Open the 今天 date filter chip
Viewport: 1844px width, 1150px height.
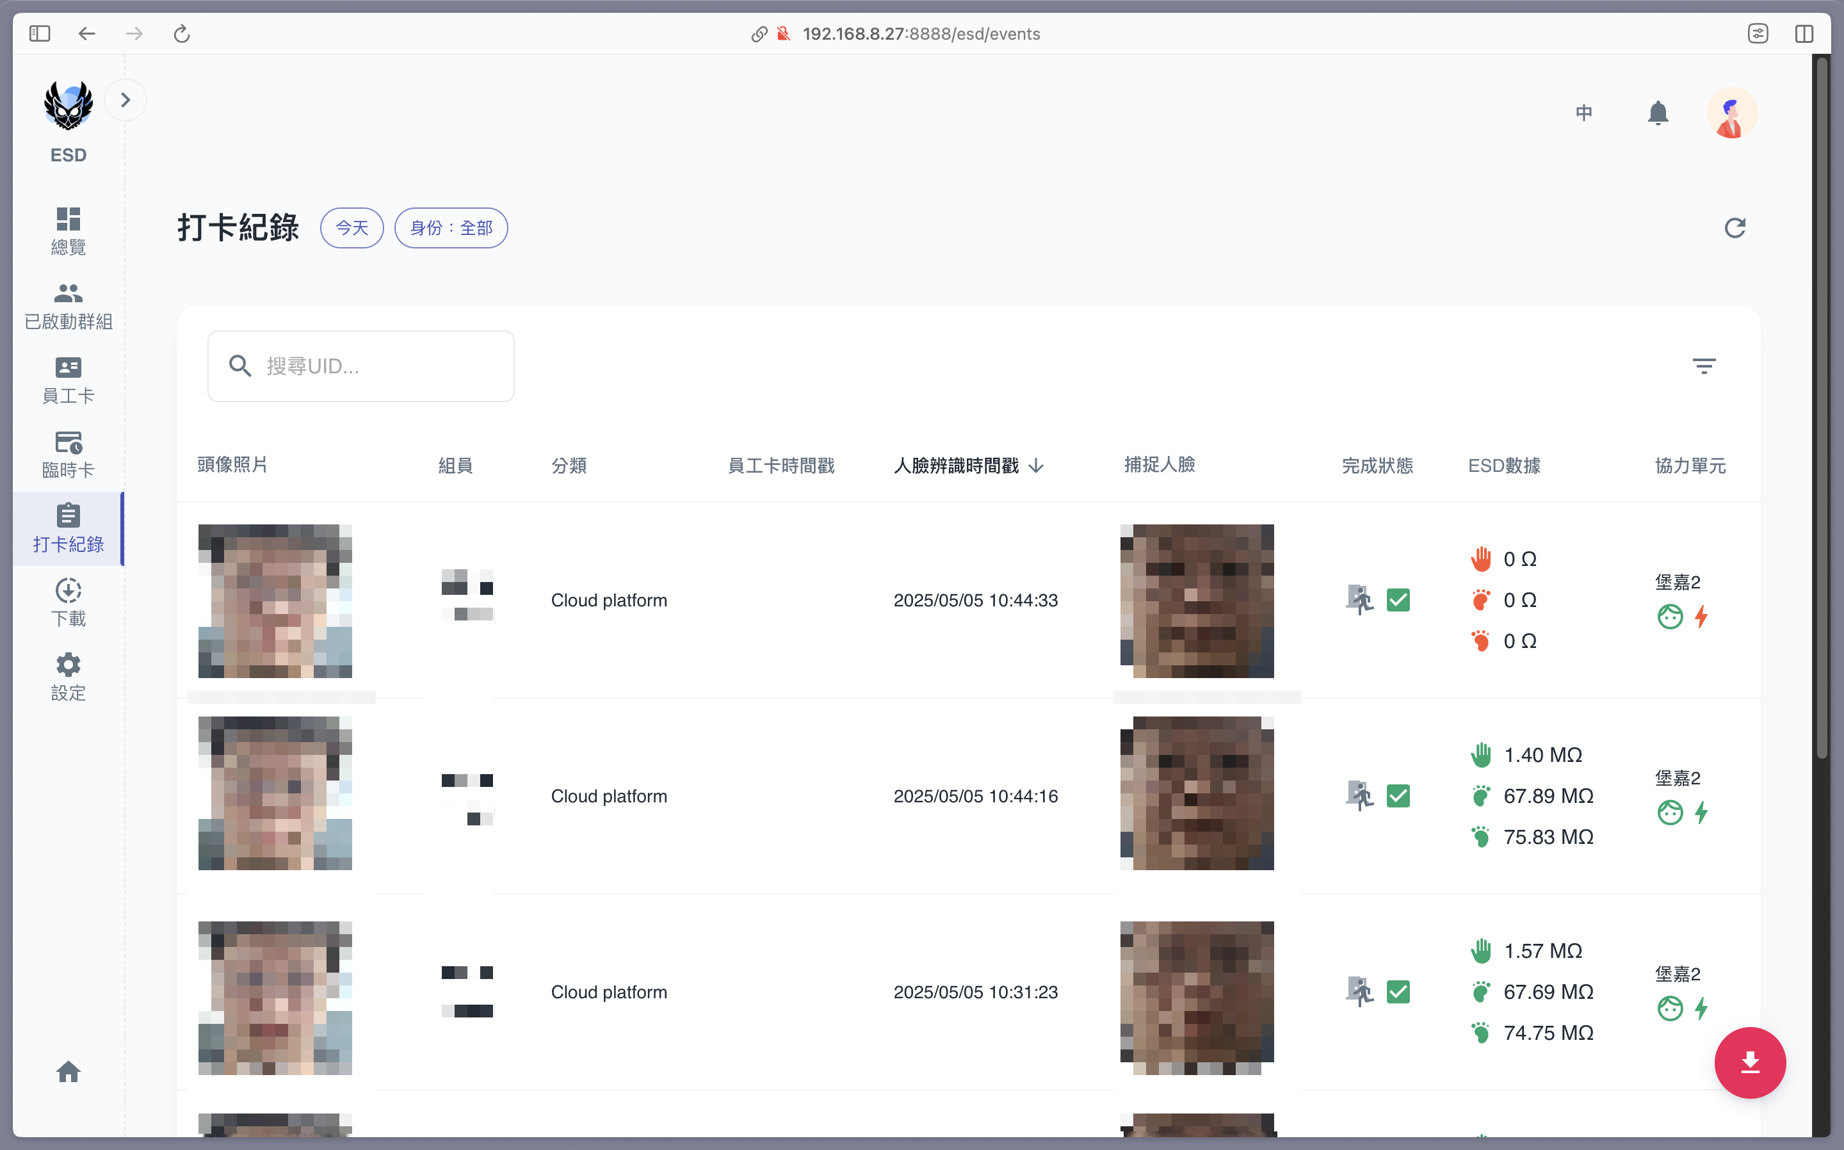(x=352, y=228)
